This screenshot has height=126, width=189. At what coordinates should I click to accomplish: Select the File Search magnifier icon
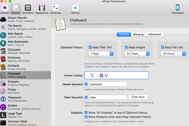3,27
